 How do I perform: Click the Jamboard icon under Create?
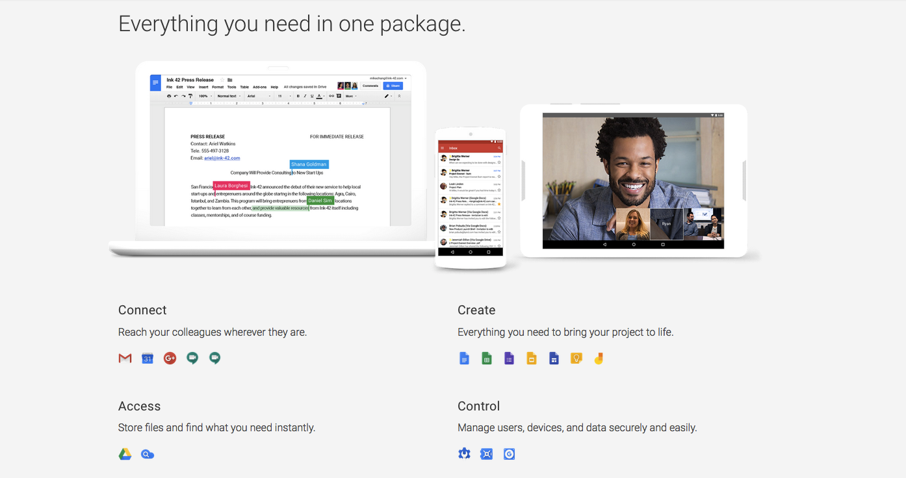599,358
